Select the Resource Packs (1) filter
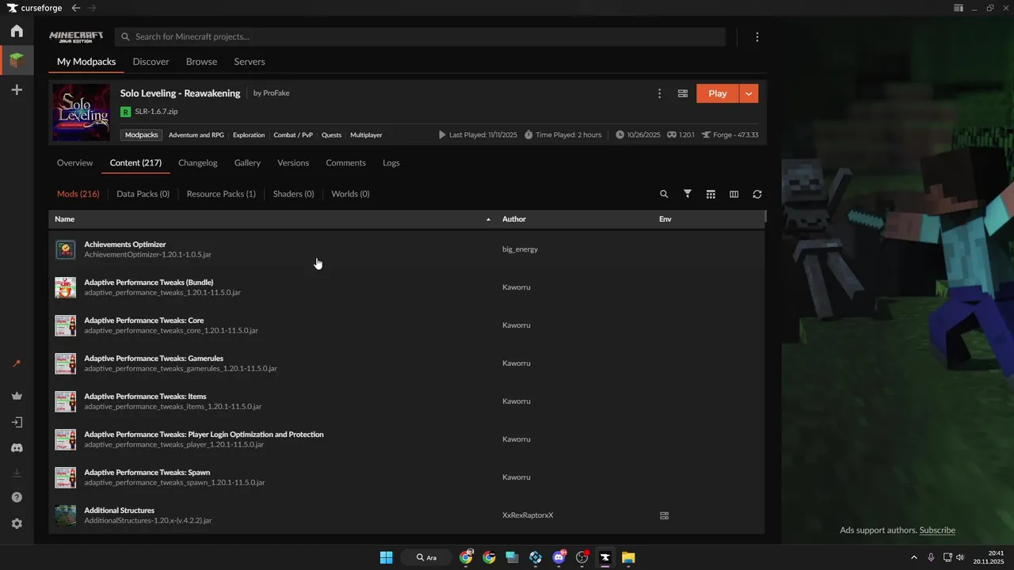The width and height of the screenshot is (1014, 570). pyautogui.click(x=221, y=194)
